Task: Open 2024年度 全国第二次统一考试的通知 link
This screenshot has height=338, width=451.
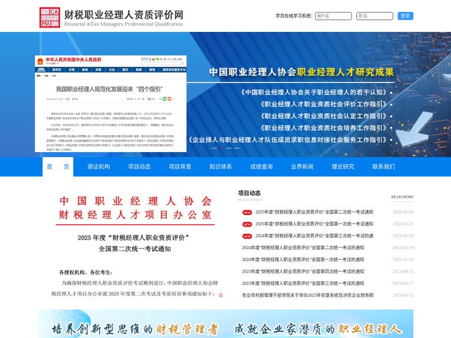Action: click(303, 247)
